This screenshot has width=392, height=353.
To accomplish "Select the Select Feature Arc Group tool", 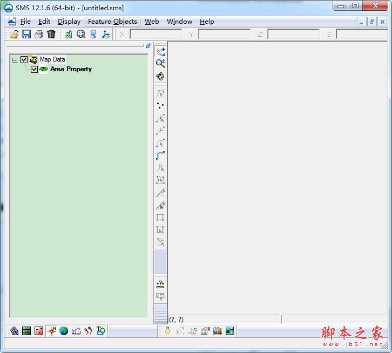I will point(160,168).
